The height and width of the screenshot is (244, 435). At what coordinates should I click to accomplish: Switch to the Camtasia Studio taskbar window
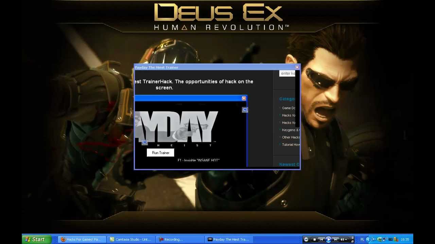131,239
